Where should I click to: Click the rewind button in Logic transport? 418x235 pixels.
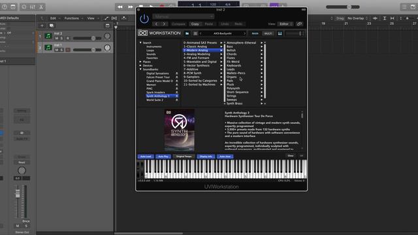click(120, 7)
